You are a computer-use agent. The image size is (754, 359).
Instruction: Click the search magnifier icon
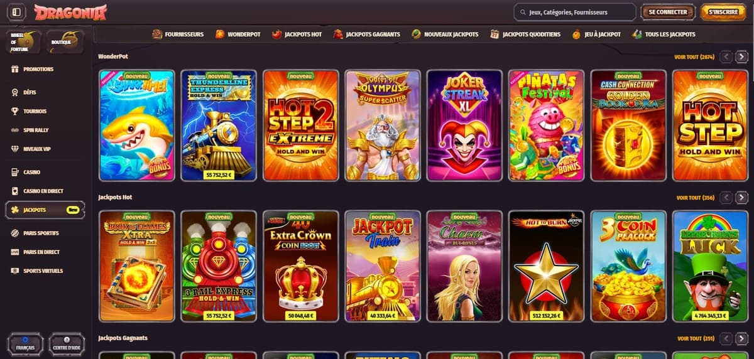coord(523,12)
